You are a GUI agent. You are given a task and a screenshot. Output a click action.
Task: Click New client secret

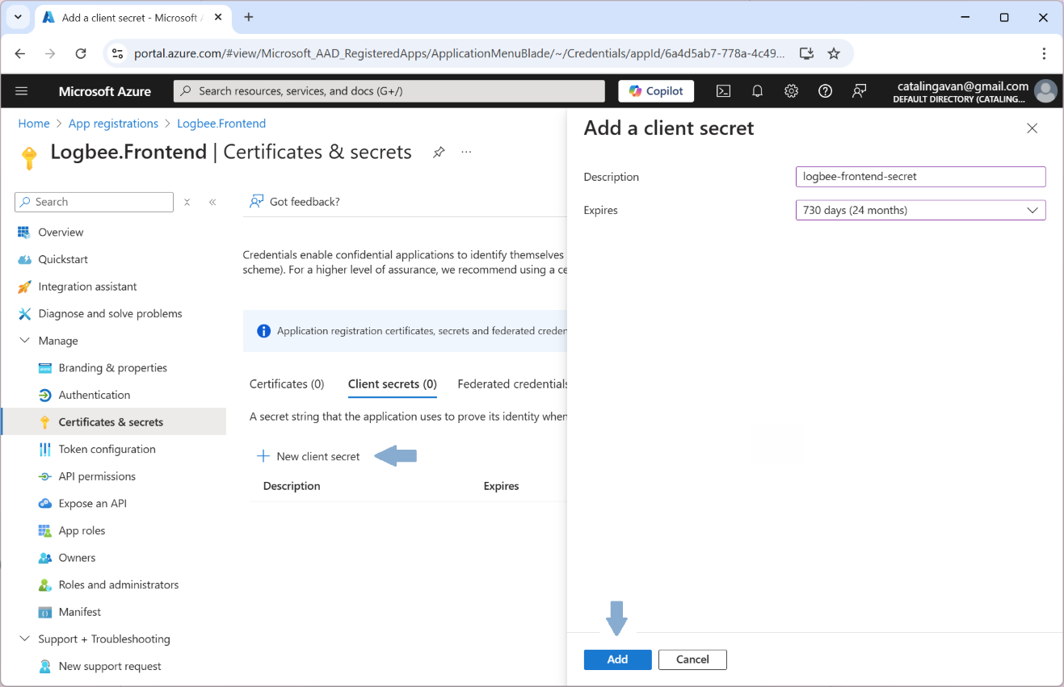tap(307, 456)
